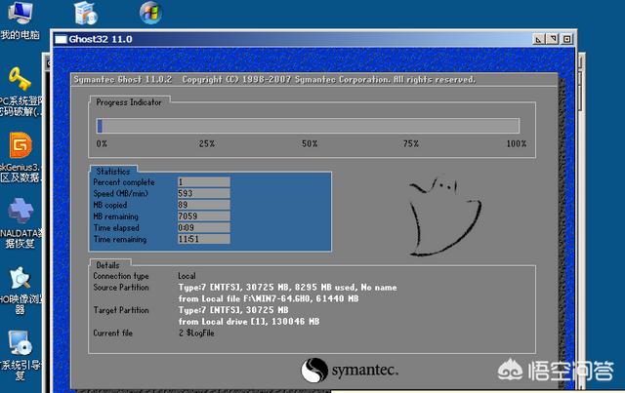The image size is (625, 393).
Task: Open the Windows logo orb desktop icon
Action: (x=150, y=13)
